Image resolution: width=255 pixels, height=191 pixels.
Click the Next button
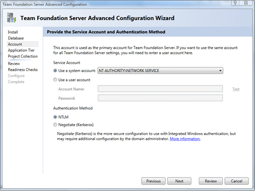click(179, 181)
